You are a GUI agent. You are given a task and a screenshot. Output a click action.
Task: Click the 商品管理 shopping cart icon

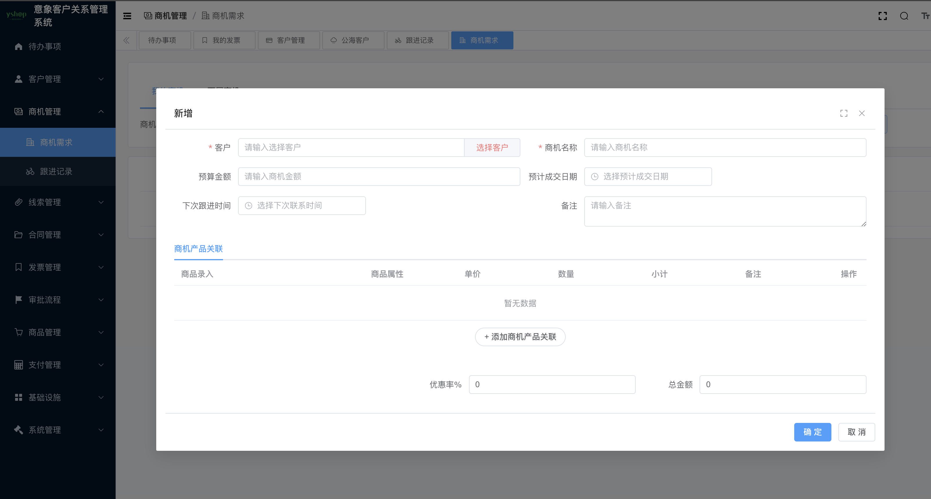(18, 332)
